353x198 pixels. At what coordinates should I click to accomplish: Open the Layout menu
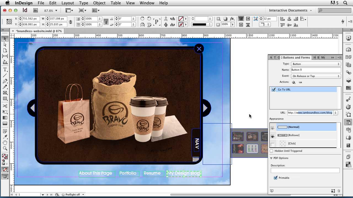point(68,3)
